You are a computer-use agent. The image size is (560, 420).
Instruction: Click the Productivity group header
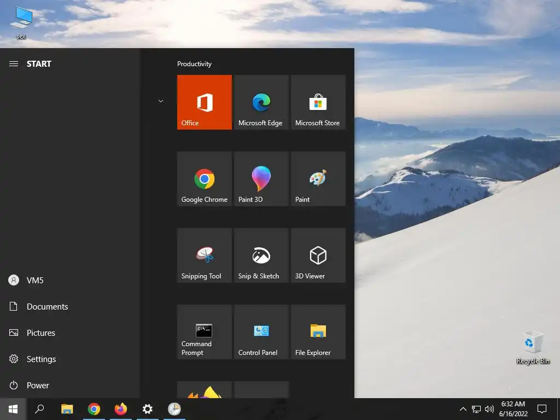pos(194,64)
